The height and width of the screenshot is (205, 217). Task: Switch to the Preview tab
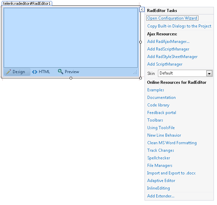(x=69, y=72)
